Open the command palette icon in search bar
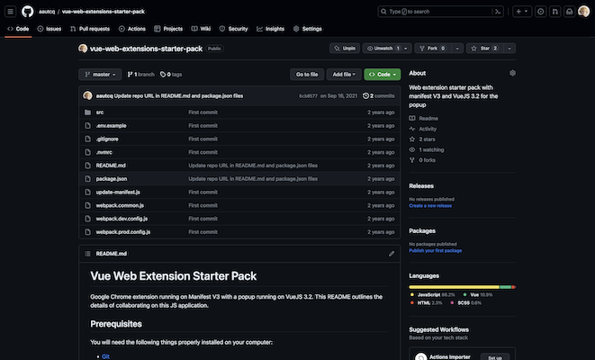This screenshot has height=360, width=595. [x=498, y=12]
